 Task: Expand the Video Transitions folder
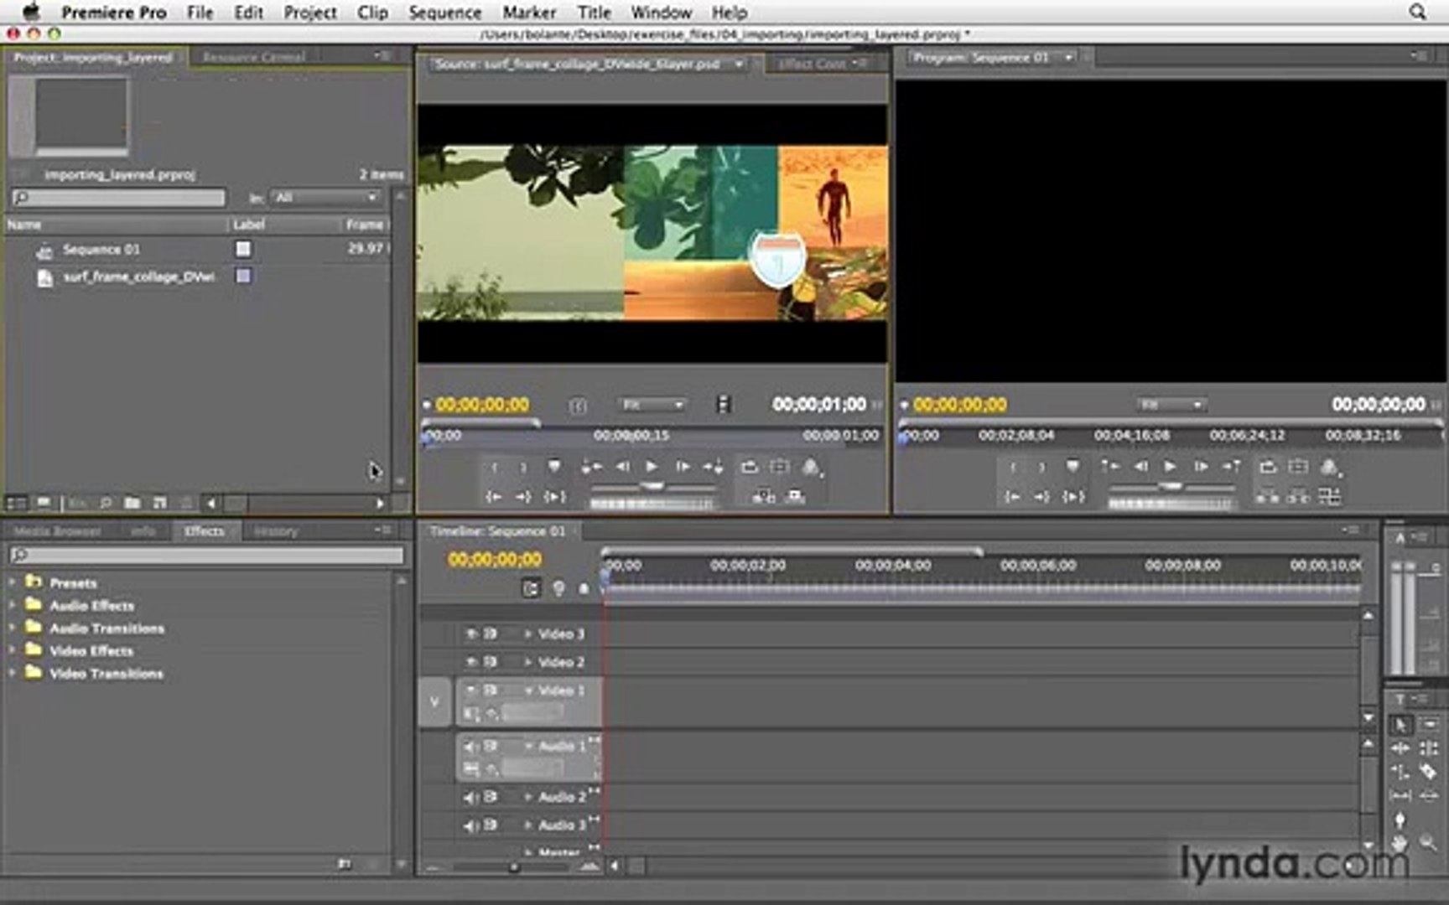tap(13, 672)
